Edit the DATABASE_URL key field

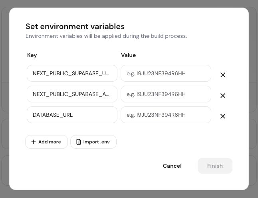[72, 115]
